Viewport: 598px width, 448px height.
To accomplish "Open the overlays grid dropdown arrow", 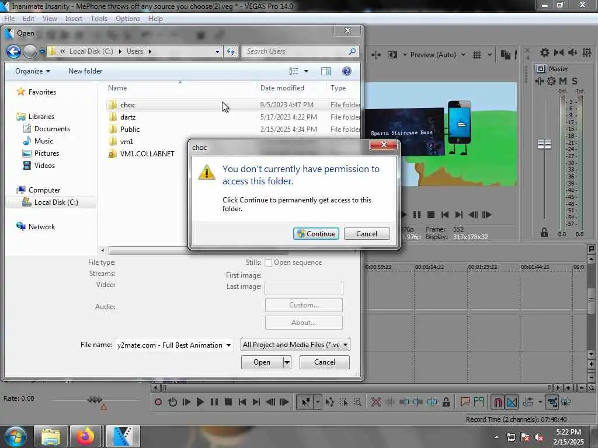I will point(489,55).
